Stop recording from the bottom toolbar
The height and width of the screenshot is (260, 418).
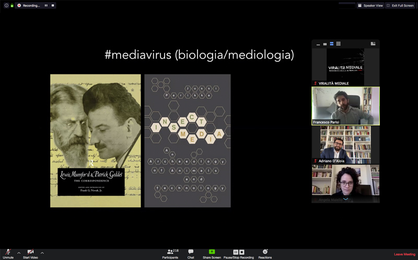coord(241,252)
